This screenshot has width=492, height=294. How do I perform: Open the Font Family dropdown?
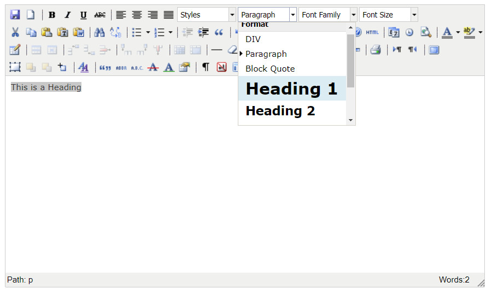327,15
